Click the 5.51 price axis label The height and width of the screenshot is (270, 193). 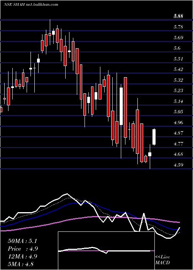tap(178, 59)
